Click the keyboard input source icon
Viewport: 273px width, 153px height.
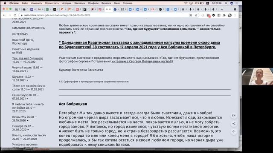click(208, 3)
